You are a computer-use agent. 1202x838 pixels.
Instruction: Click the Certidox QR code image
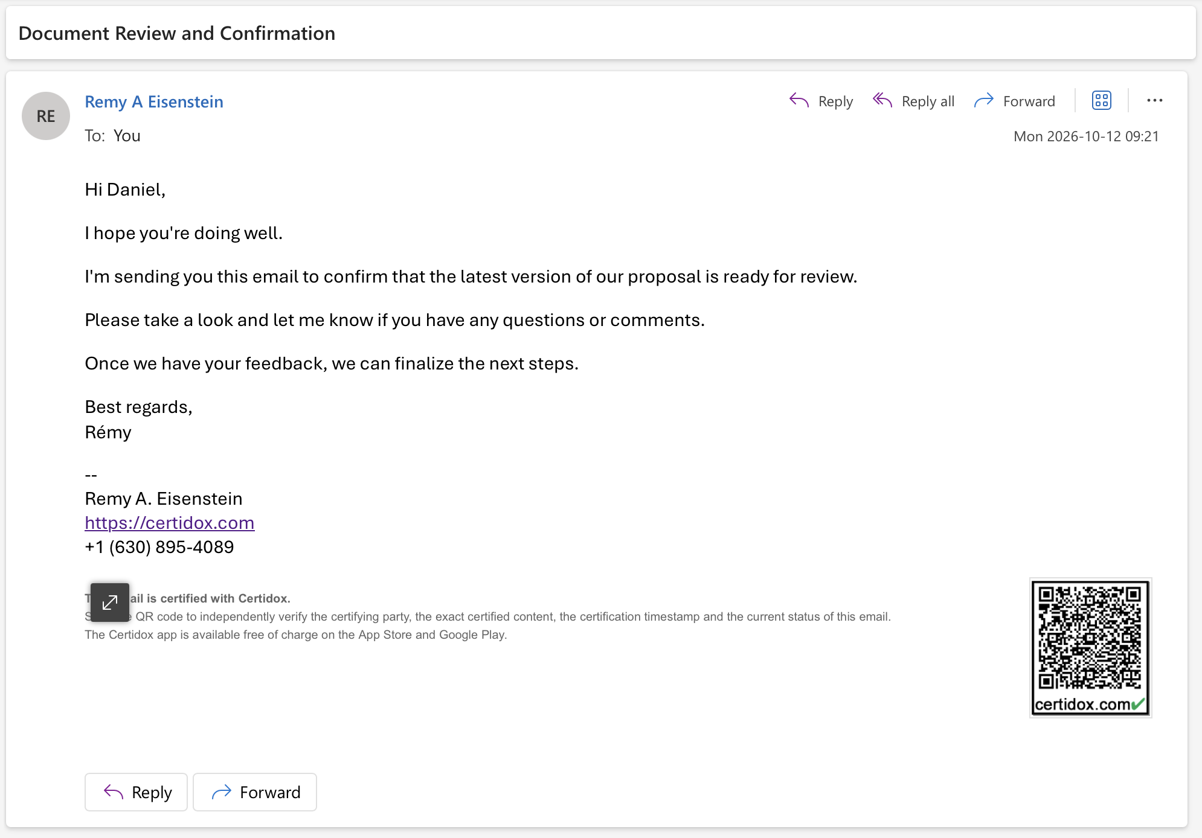point(1090,647)
